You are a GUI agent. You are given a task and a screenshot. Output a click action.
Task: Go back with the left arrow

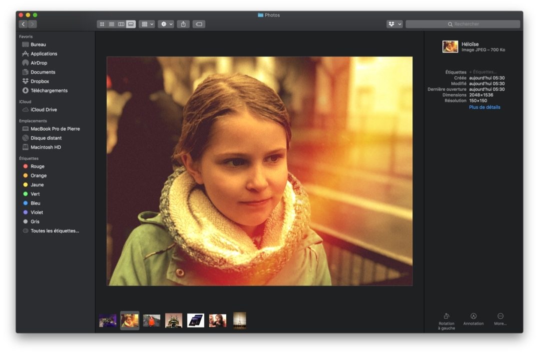23,24
